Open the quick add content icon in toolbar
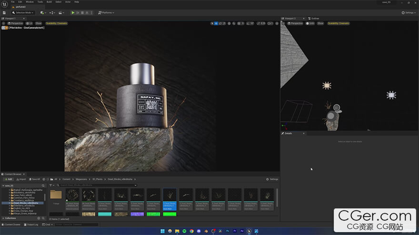 coord(43,13)
